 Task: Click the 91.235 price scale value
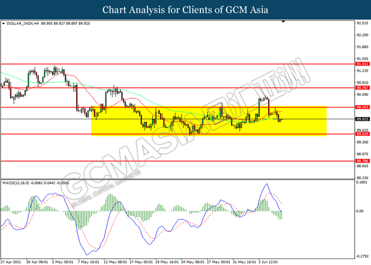pyautogui.click(x=362, y=70)
